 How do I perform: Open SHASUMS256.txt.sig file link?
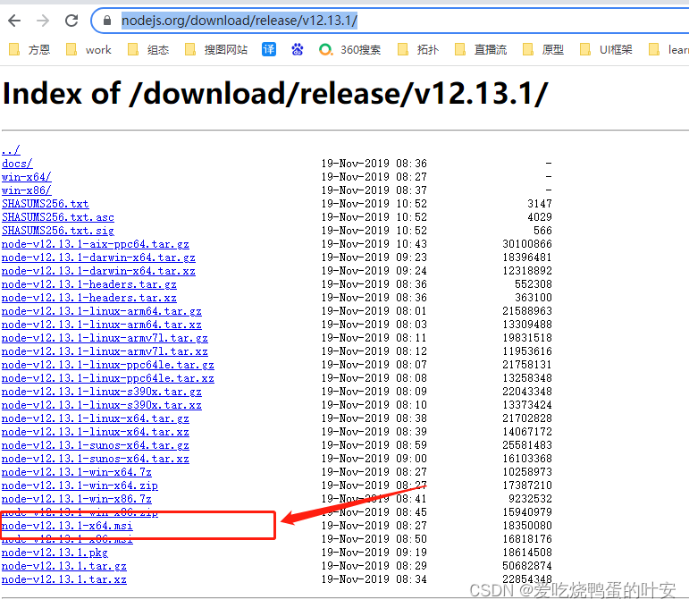(58, 231)
